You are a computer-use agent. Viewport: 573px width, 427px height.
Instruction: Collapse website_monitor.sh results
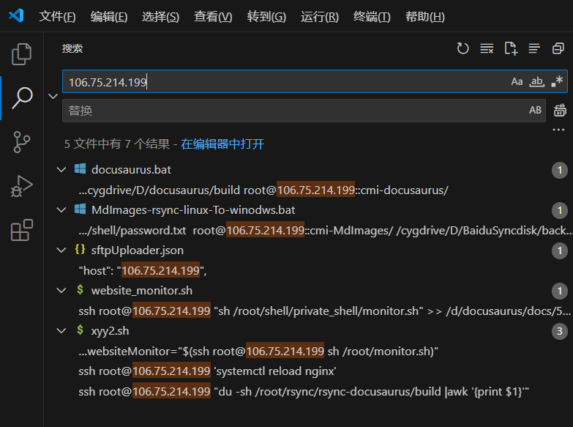[61, 290]
